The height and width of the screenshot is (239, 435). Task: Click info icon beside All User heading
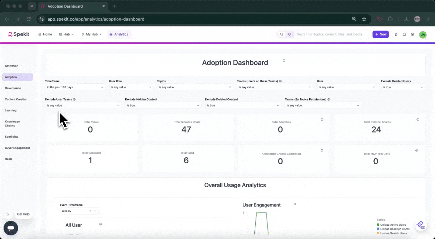pyautogui.click(x=100, y=224)
